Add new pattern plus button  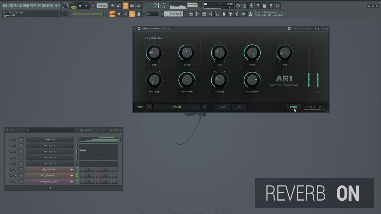(185, 14)
